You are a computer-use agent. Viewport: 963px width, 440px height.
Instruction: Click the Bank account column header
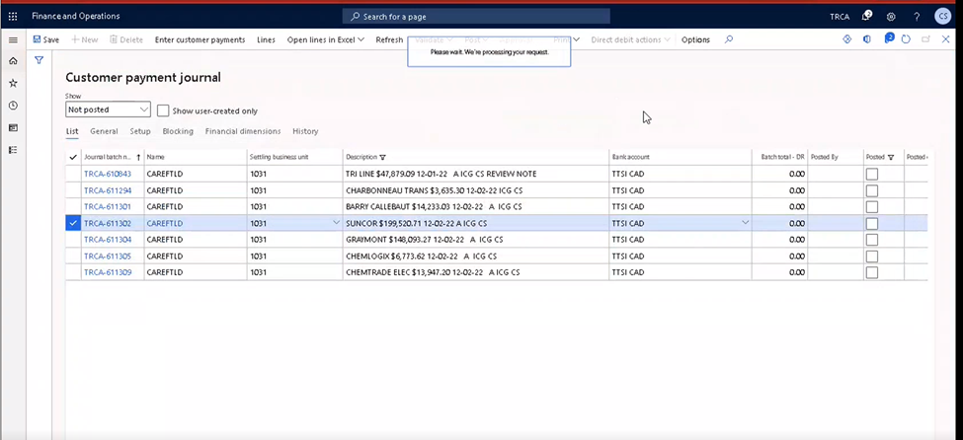[x=681, y=157]
